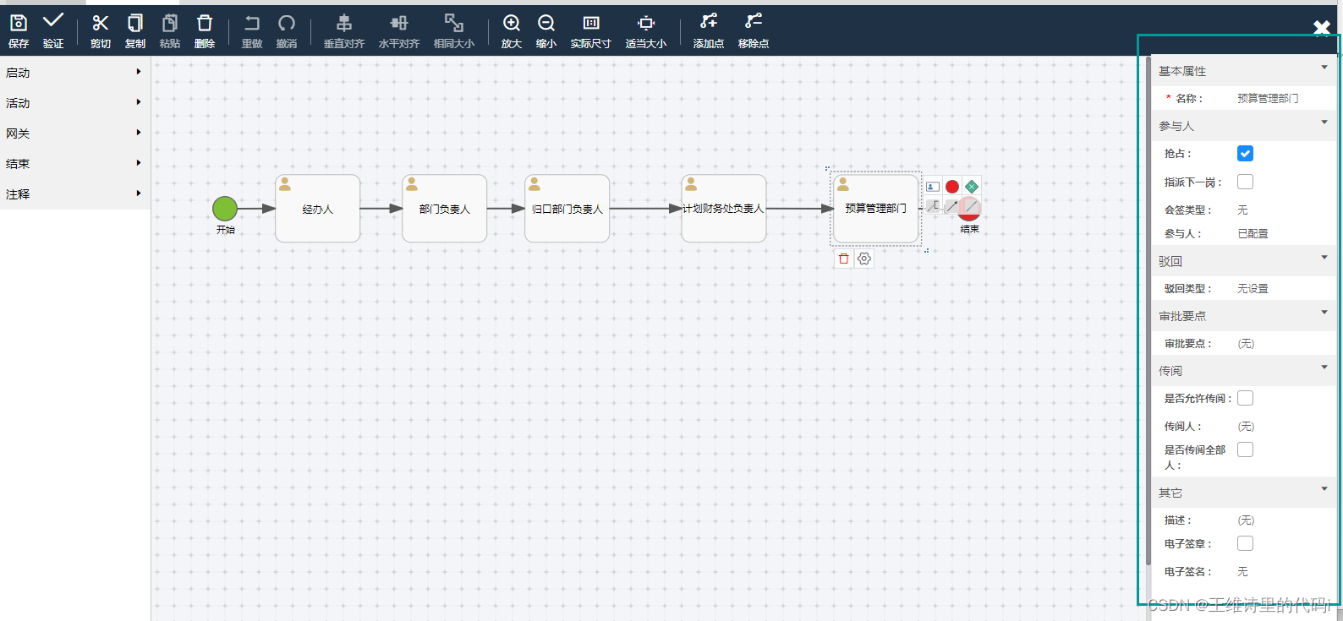Undo with the 撤消 icon

pos(287,30)
